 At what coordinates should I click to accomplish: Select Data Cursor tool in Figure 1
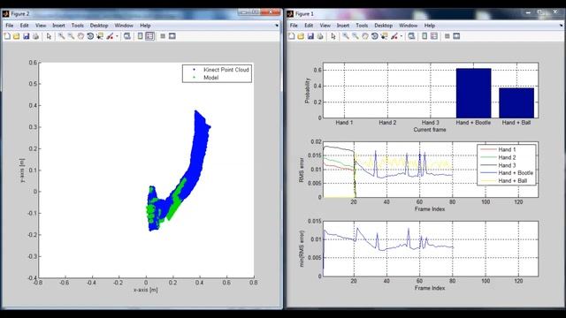click(x=385, y=36)
